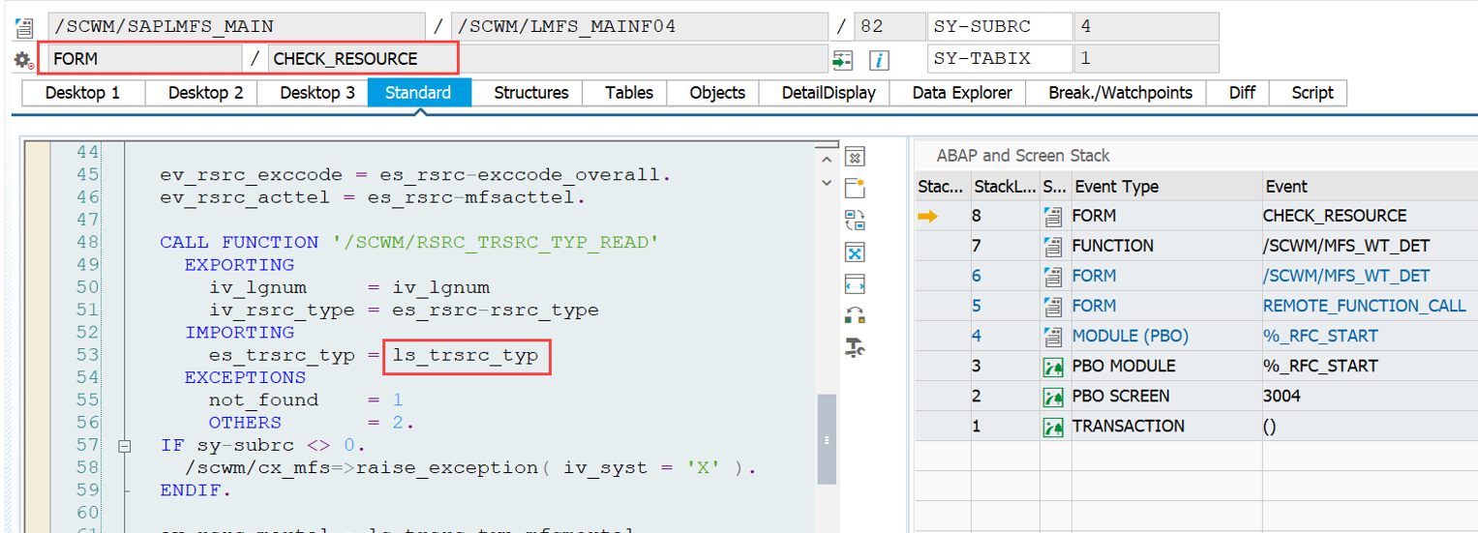Viewport: 1478px width, 533px height.
Task: Click ls_trsrc_typ variable on line 53
Action: pyautogui.click(x=466, y=355)
